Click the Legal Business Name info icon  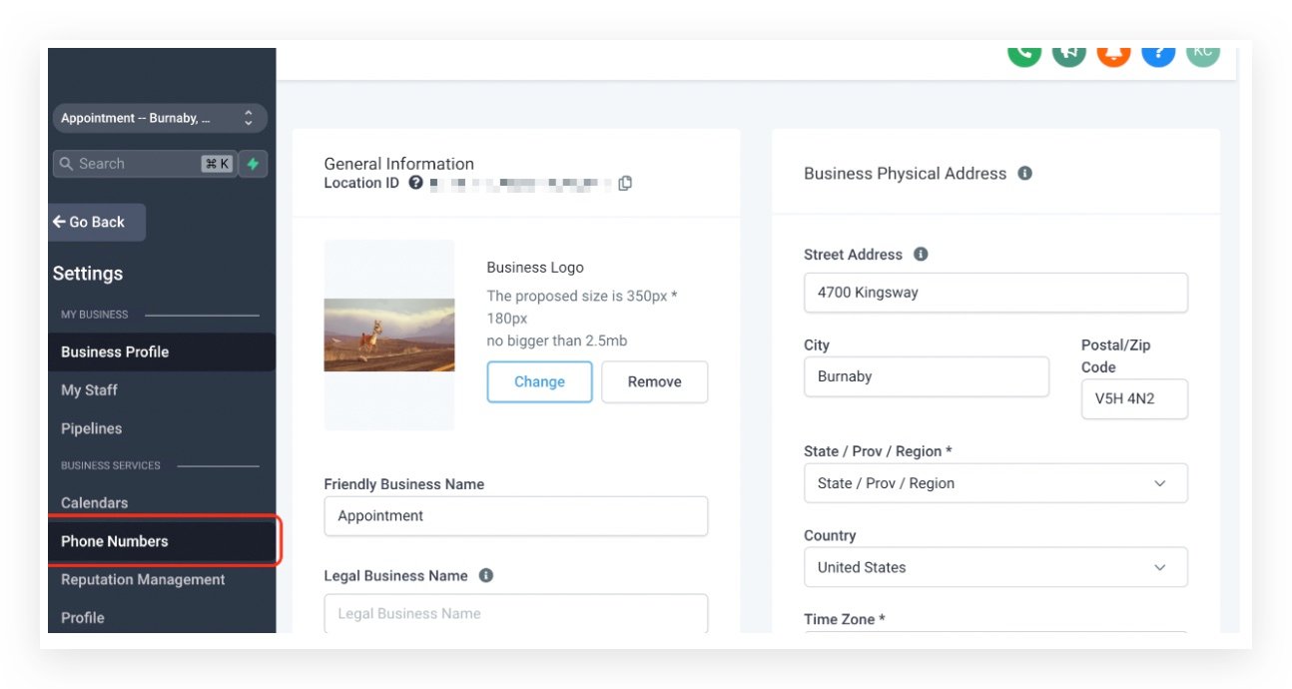pyautogui.click(x=486, y=576)
